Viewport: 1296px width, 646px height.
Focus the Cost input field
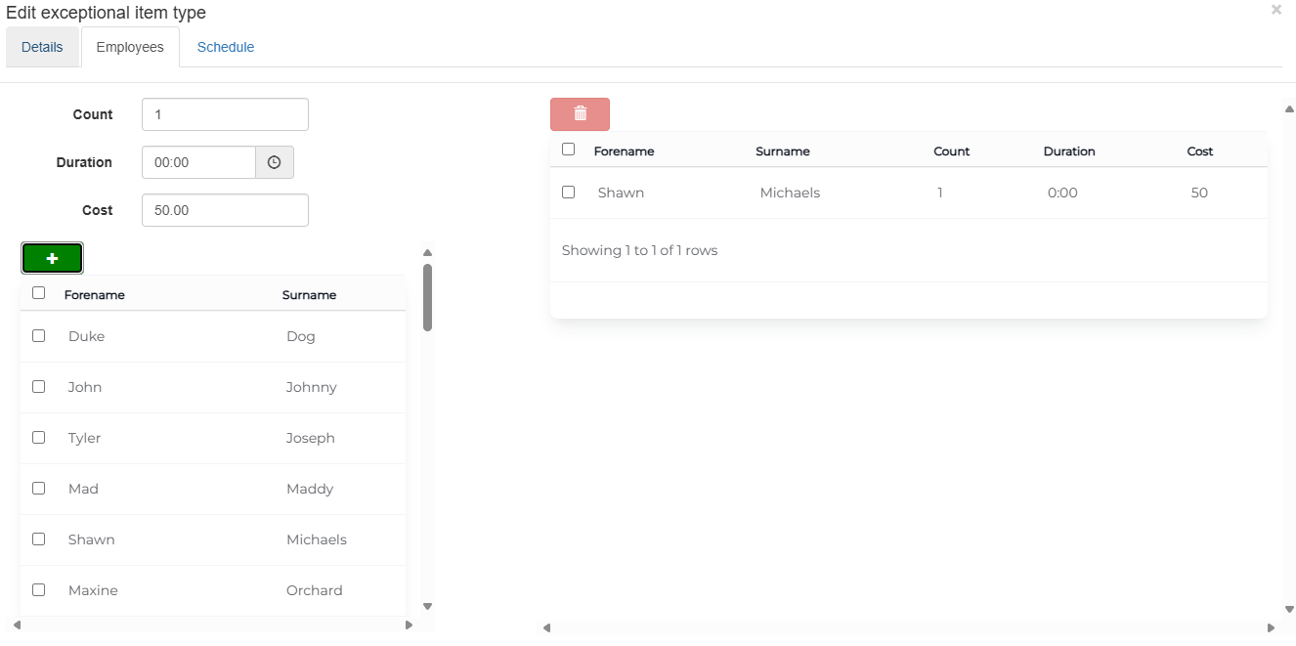(x=225, y=210)
